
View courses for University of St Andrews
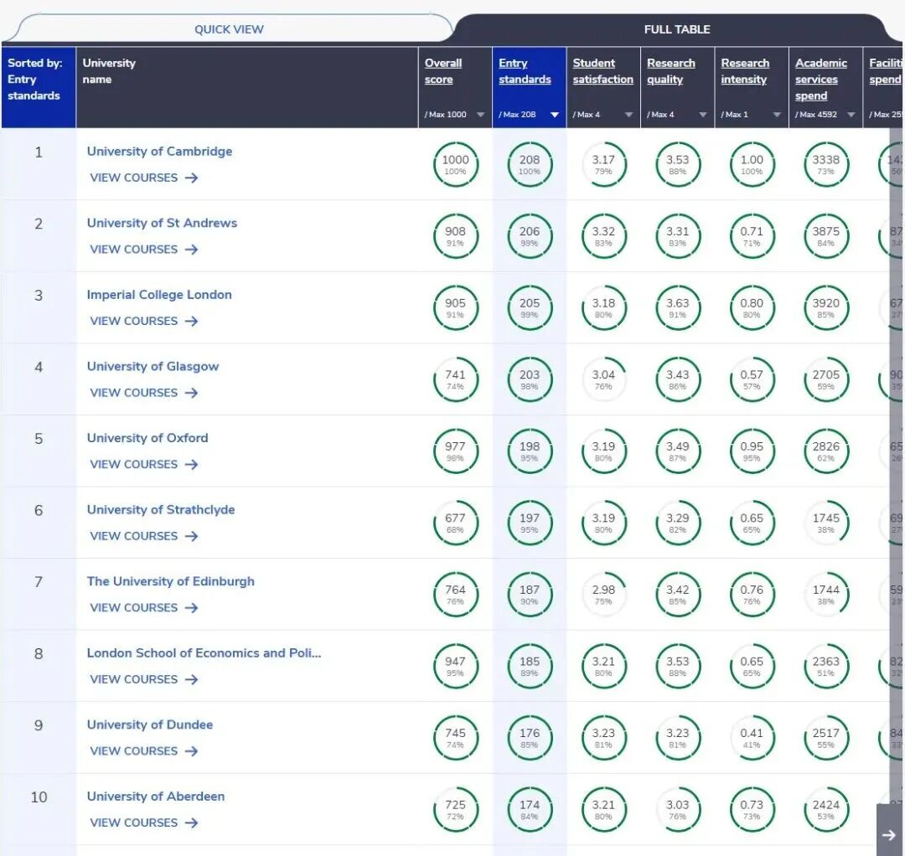(x=144, y=250)
